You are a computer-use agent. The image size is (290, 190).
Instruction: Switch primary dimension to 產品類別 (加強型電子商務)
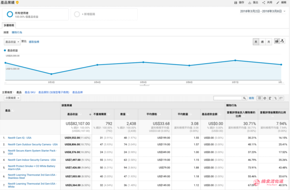tap(54, 92)
